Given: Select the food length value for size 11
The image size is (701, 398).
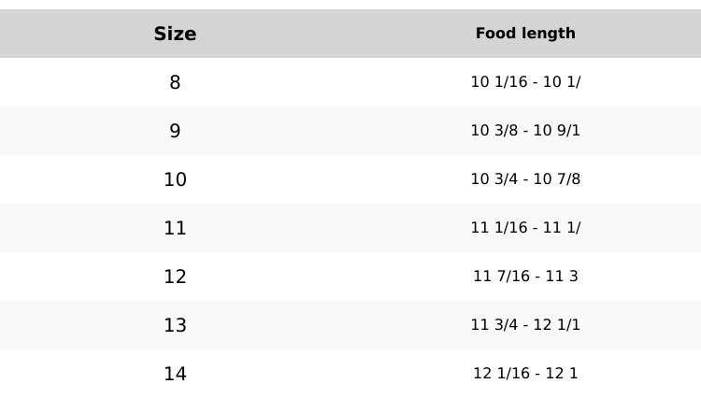Looking at the screenshot, I should pos(525,228).
